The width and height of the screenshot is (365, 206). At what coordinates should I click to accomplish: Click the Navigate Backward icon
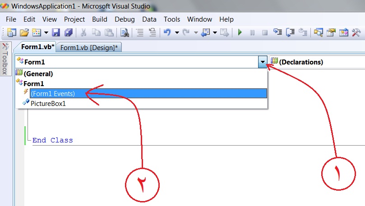coord(206,32)
